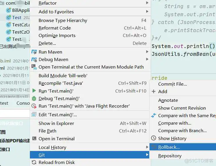The width and height of the screenshot is (216, 166).
Task: Choose Reload from Disk
Action: (x=57, y=163)
